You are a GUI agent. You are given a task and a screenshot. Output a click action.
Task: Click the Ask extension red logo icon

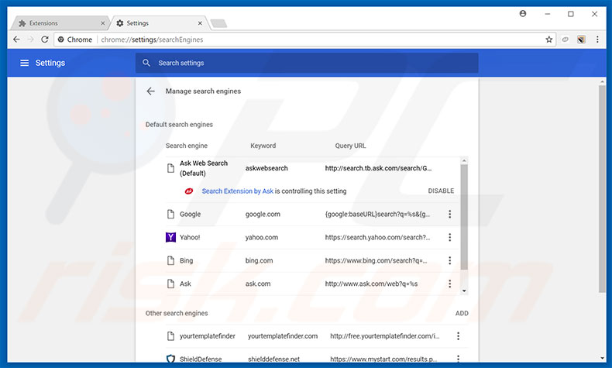[189, 191]
